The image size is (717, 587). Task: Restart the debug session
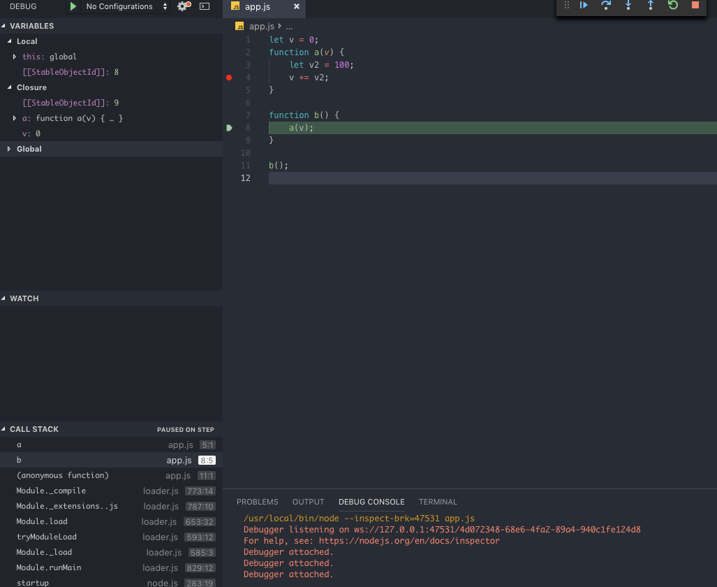[673, 6]
